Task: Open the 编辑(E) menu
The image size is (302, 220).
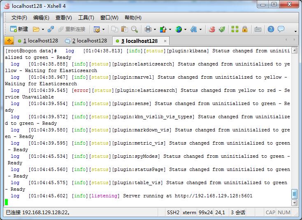Action: [x=41, y=18]
